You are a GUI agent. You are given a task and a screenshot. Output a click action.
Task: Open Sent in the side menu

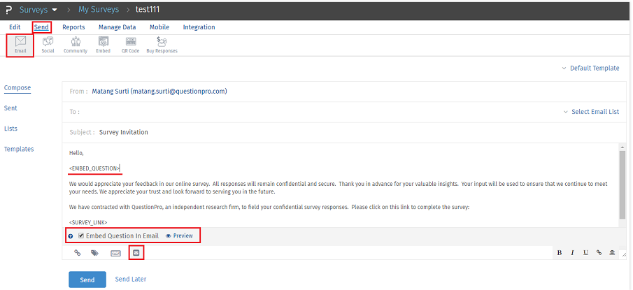(10, 108)
